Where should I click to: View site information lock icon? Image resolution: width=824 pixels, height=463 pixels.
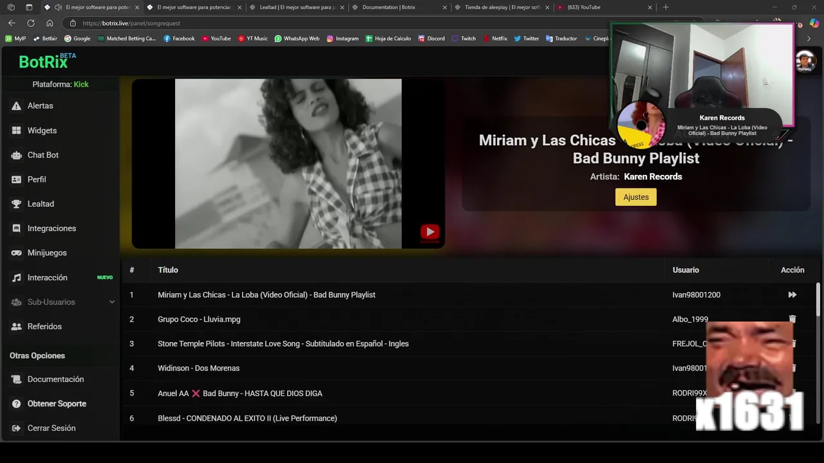[x=73, y=23]
